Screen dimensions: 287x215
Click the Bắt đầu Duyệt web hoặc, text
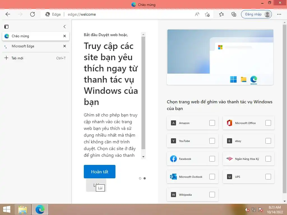pyautogui.click(x=106, y=35)
